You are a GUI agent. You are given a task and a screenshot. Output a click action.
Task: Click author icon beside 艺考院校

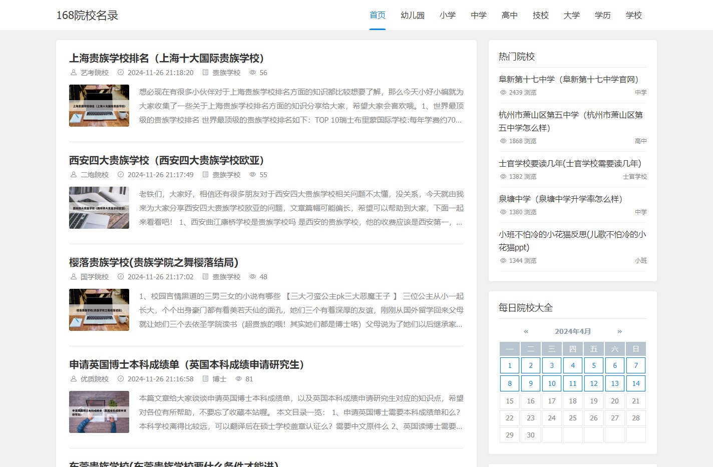(74, 73)
